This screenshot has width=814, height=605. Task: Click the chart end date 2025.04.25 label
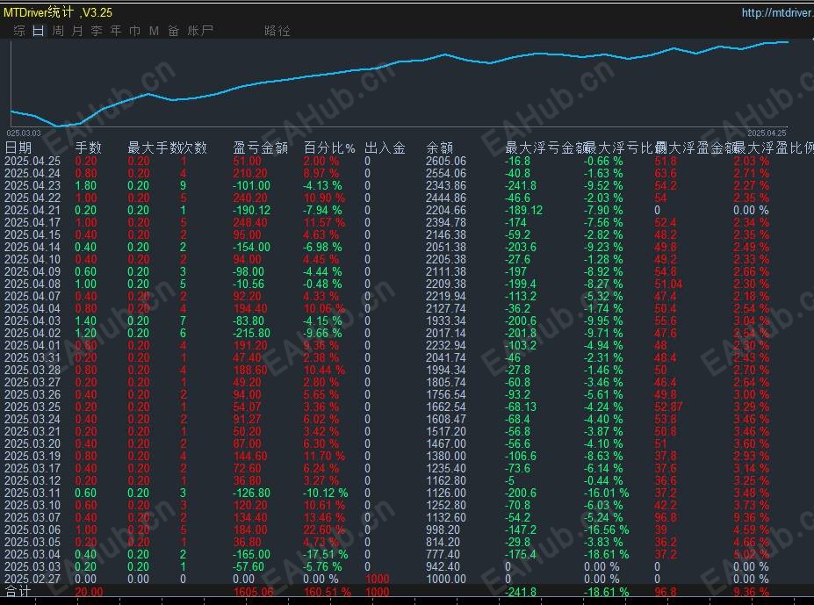click(x=767, y=133)
